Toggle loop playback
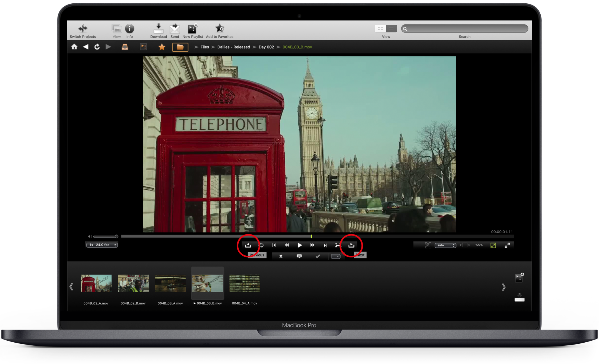Image resolution: width=599 pixels, height=364 pixels. [x=261, y=245]
